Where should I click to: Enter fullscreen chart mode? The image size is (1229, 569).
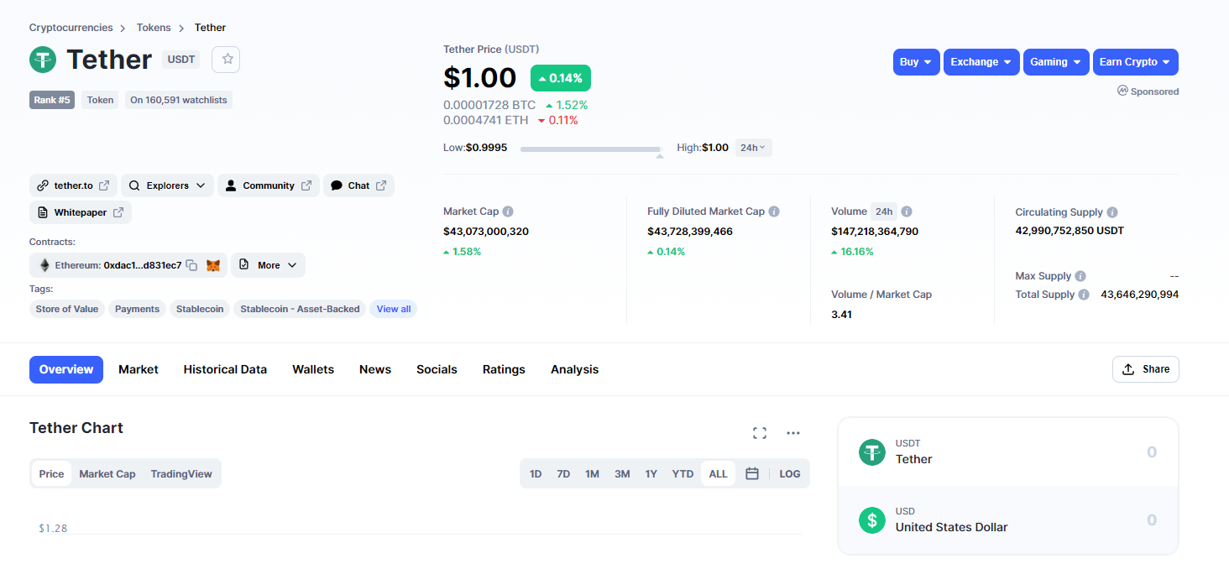760,433
